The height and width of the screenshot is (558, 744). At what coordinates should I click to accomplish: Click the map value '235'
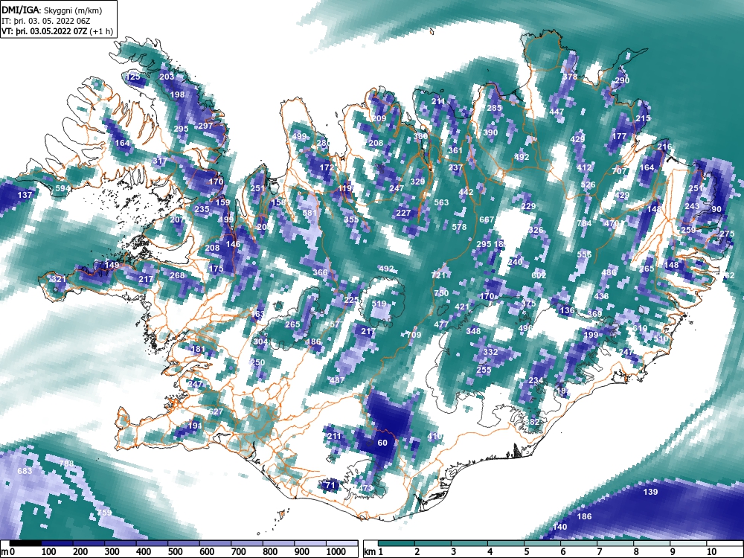(x=202, y=209)
